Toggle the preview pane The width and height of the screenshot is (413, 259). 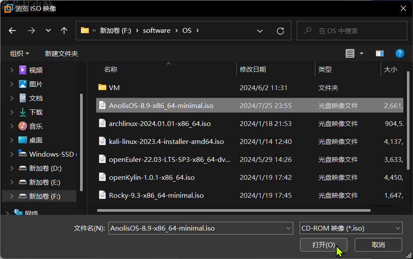click(x=380, y=53)
